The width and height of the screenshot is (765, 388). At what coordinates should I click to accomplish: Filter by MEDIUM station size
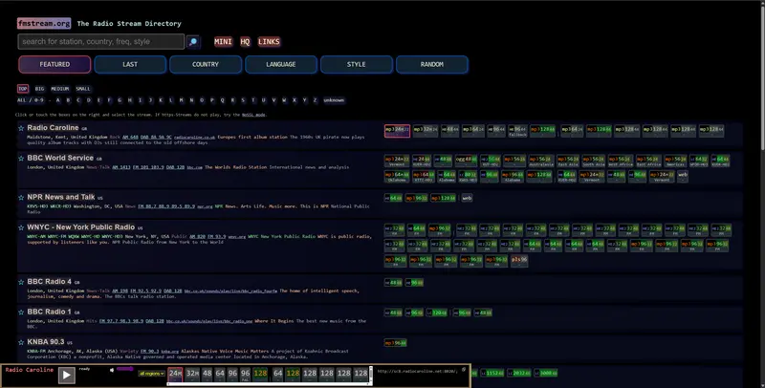point(60,89)
